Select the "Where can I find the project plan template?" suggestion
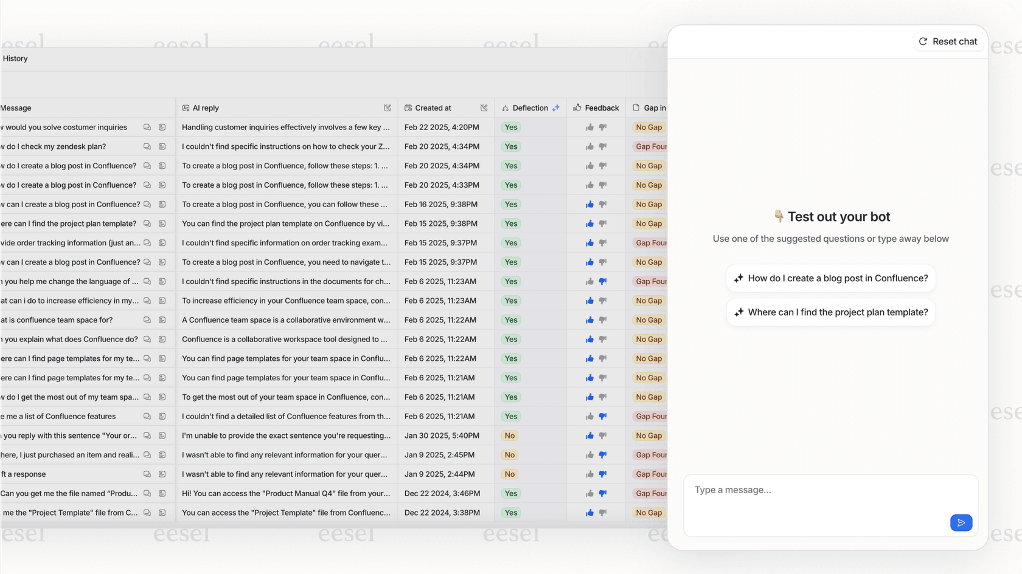Image resolution: width=1022 pixels, height=574 pixels. click(x=831, y=312)
